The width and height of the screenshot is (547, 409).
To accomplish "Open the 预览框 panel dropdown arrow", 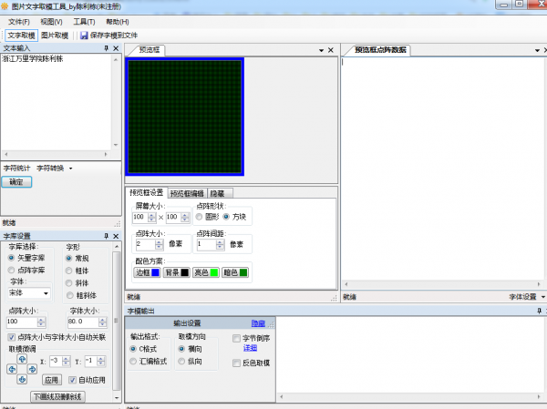I will point(321,51).
